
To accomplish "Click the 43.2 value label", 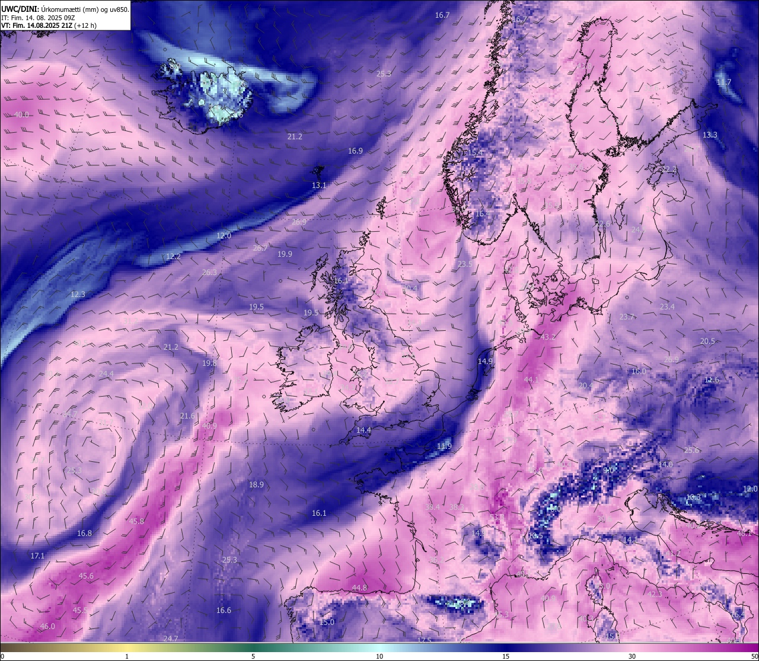I will pos(548,337).
